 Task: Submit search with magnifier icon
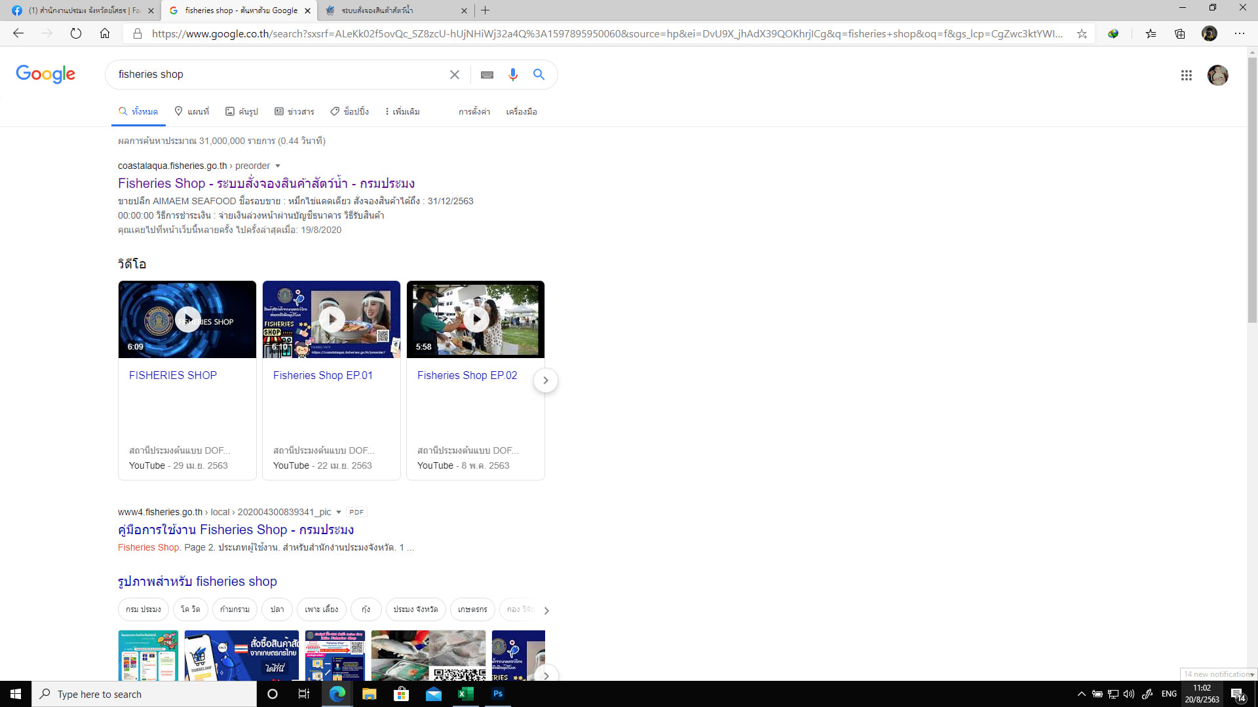coord(539,75)
